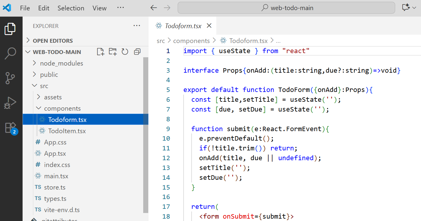Image resolution: width=421 pixels, height=221 pixels.
Task: Open the Run and Debug view
Action: point(10,103)
